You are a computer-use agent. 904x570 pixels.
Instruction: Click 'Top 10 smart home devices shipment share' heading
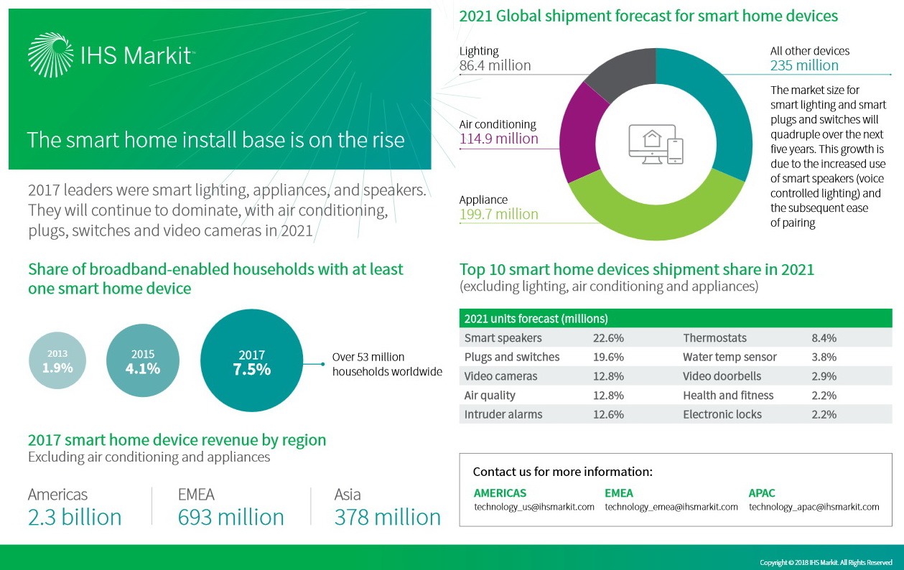click(637, 270)
